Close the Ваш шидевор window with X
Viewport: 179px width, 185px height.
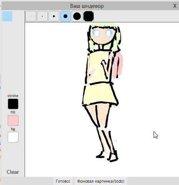[x=175, y=6]
